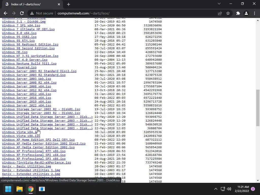The width and height of the screenshot is (260, 195).
Task: Open a new tab with plus button
Action: click(x=69, y=4)
